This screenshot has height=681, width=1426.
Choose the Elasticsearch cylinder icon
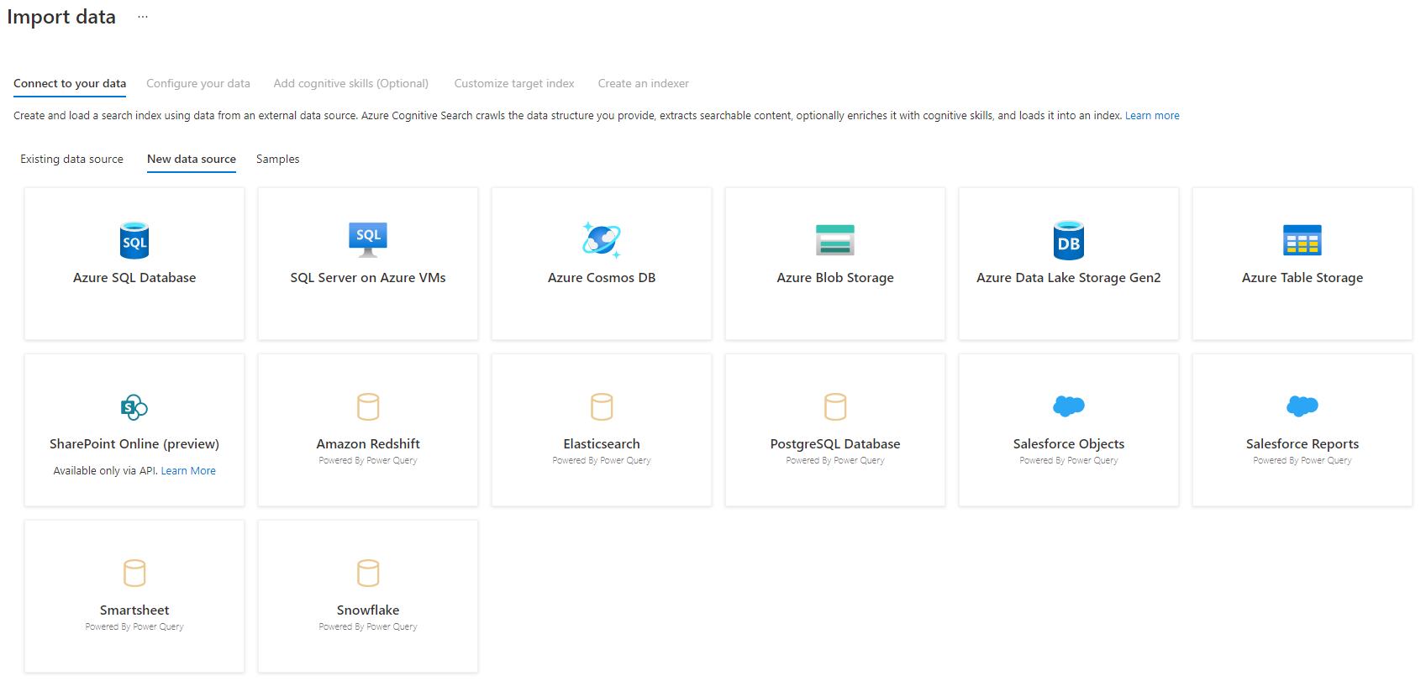click(602, 406)
